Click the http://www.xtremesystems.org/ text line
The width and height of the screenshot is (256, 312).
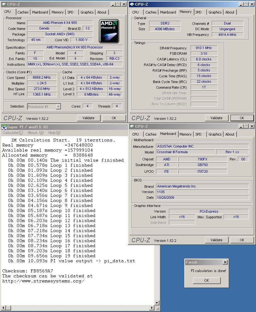(x=43, y=281)
